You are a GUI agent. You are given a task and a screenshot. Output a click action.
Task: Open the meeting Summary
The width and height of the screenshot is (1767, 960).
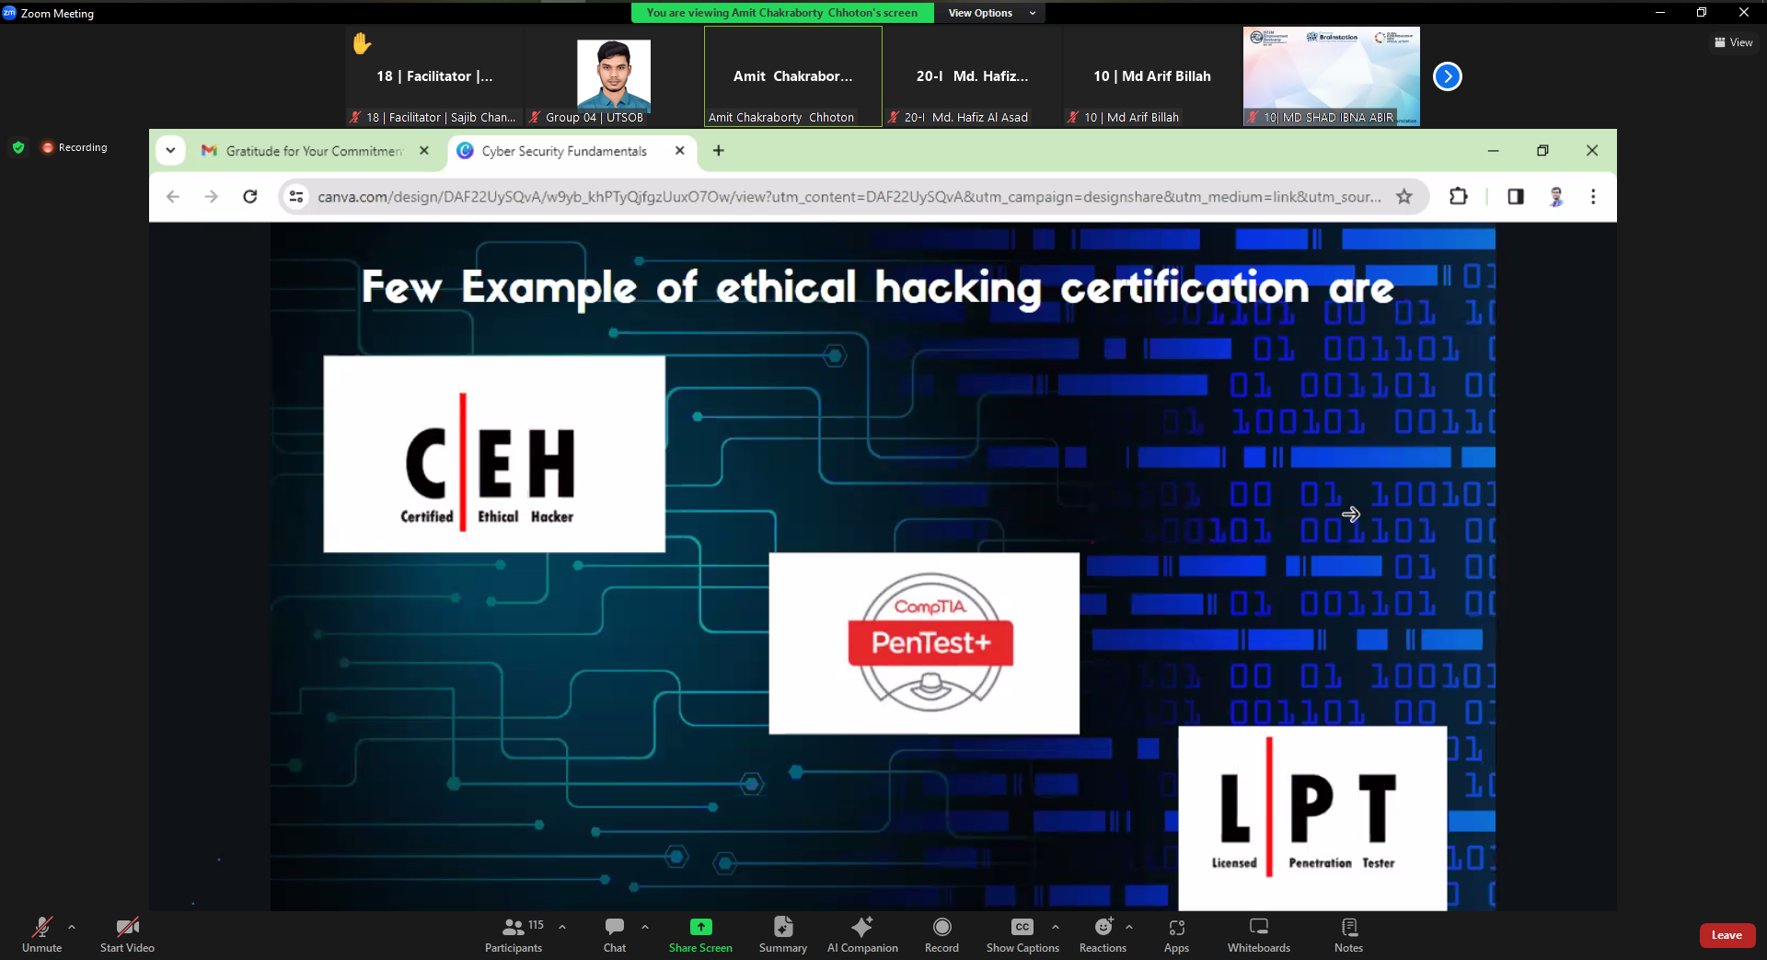click(782, 934)
